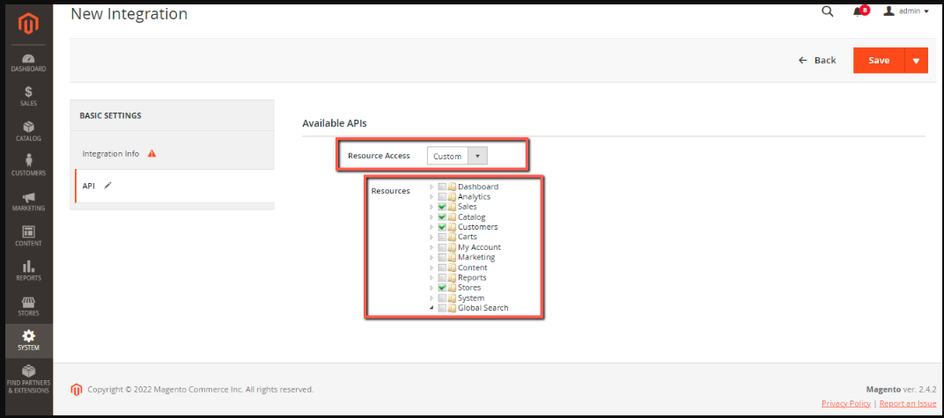Open the System sidebar menu
Viewport: 944px width, 418px height.
(27, 341)
